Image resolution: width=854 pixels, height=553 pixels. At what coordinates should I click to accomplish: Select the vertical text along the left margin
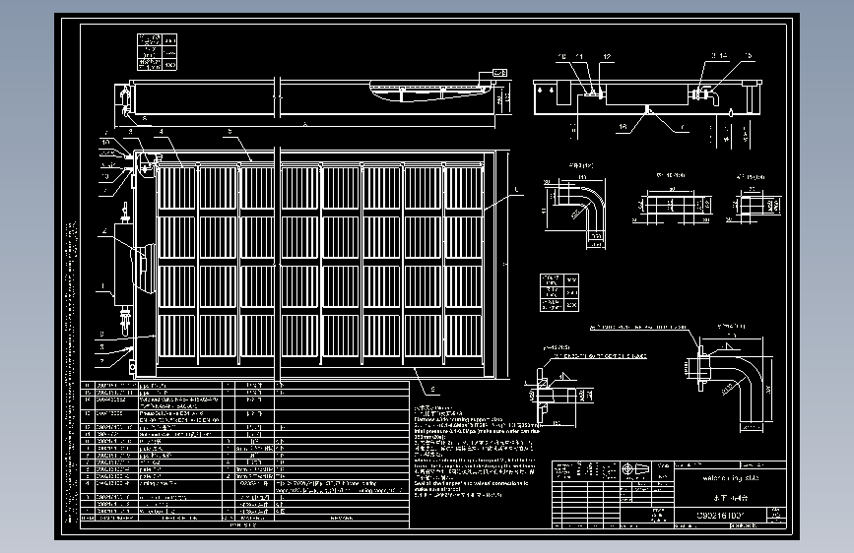71,370
